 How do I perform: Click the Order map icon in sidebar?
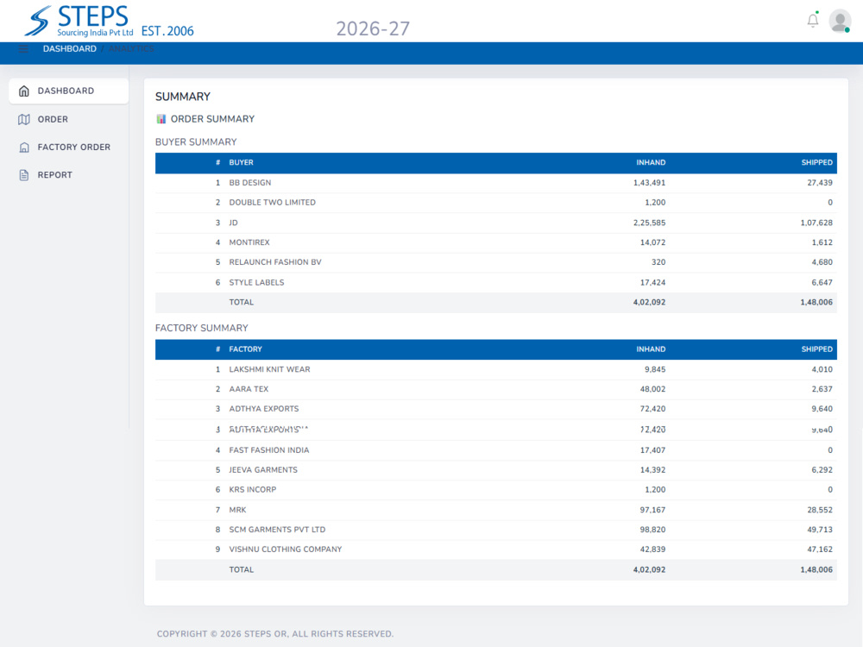23,119
